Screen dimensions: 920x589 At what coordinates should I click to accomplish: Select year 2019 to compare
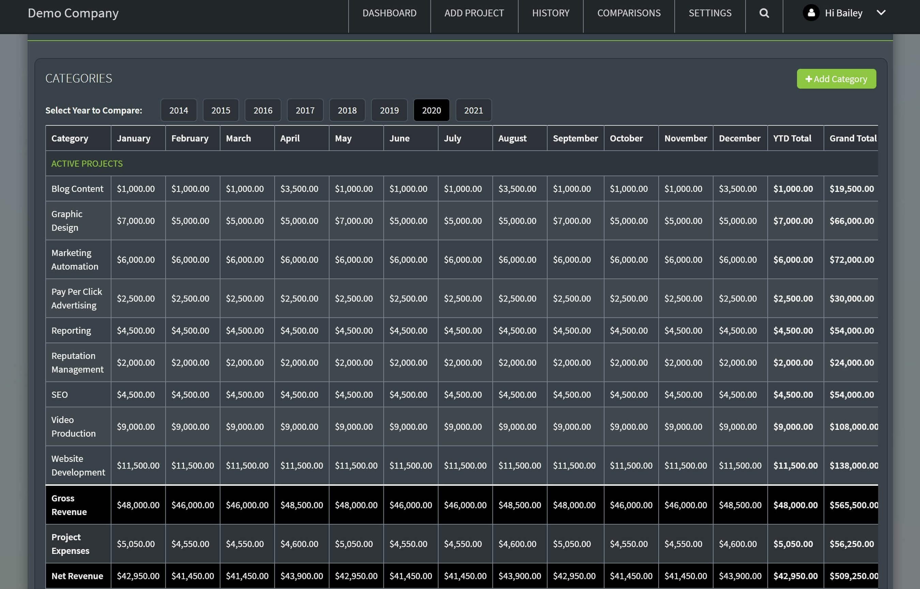(389, 110)
